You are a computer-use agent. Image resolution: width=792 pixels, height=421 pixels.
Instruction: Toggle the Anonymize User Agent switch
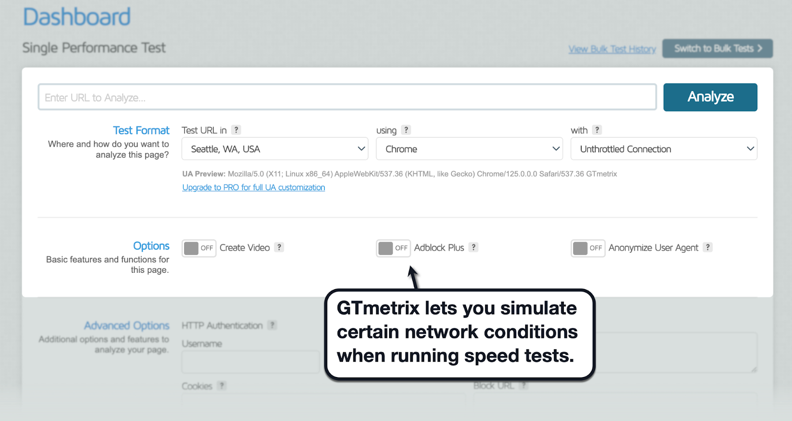pyautogui.click(x=588, y=248)
